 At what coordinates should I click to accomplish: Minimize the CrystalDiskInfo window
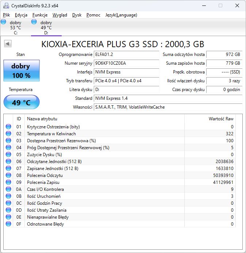point(204,5)
